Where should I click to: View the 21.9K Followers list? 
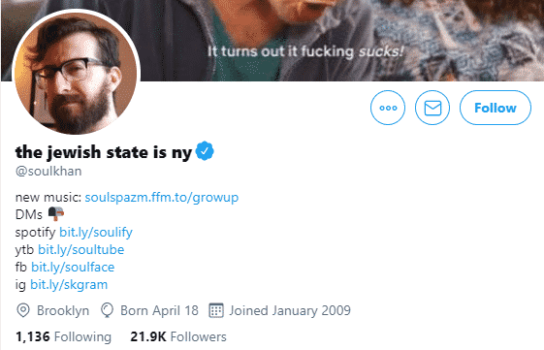[x=178, y=336]
